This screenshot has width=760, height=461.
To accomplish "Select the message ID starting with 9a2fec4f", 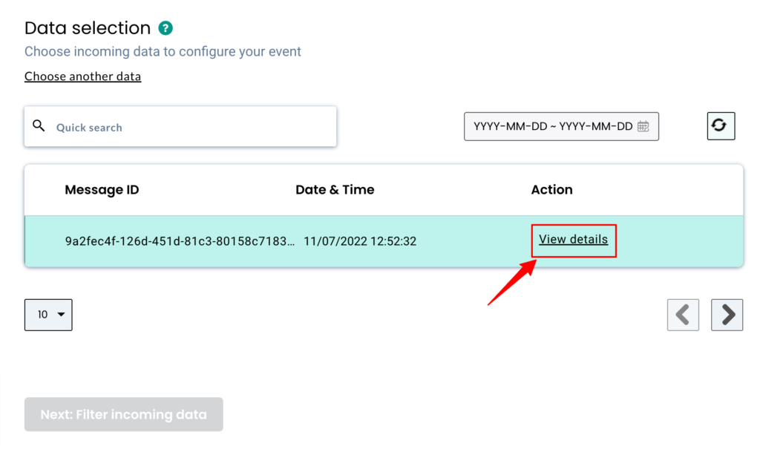I will click(x=180, y=241).
